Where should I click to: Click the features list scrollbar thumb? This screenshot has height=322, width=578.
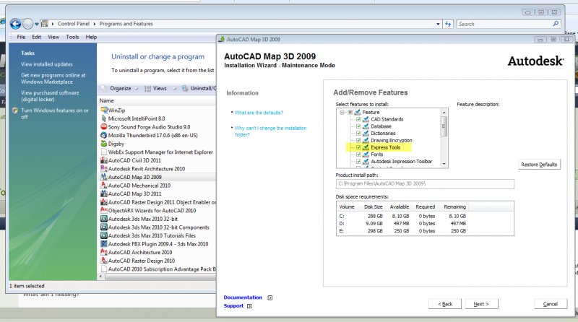point(444,126)
